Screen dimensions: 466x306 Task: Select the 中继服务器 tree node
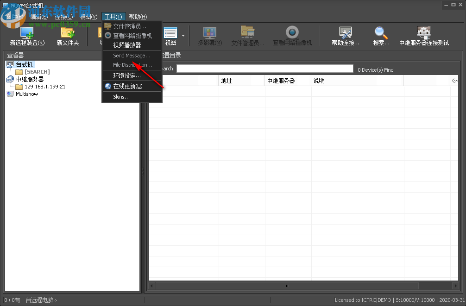(x=30, y=79)
